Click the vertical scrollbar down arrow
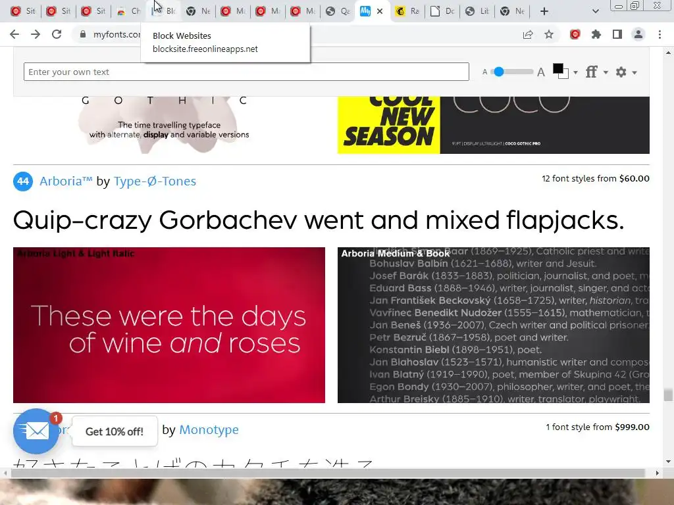The image size is (674, 505). tap(668, 462)
